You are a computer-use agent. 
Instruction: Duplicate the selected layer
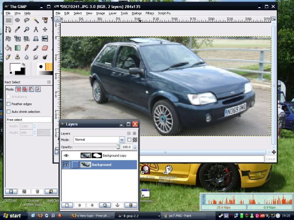(105, 205)
